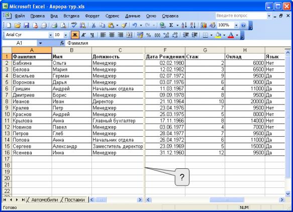Expand the Name Box dropdown arrow
Image resolution: width=293 pixels, height=212 pixels.
pos(40,43)
